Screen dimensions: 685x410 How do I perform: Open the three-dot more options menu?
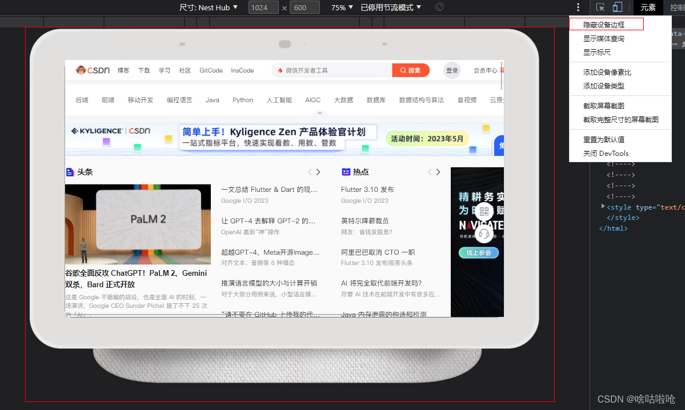578,7
